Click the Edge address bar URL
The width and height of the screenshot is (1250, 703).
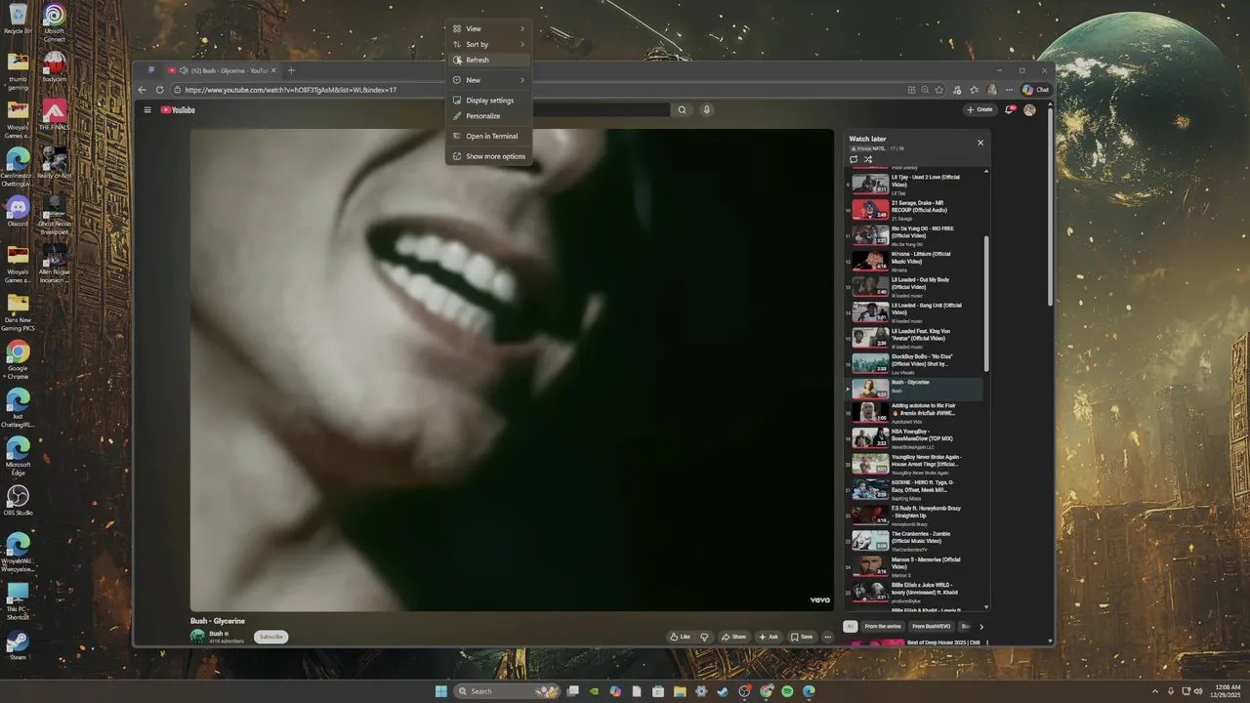[290, 90]
